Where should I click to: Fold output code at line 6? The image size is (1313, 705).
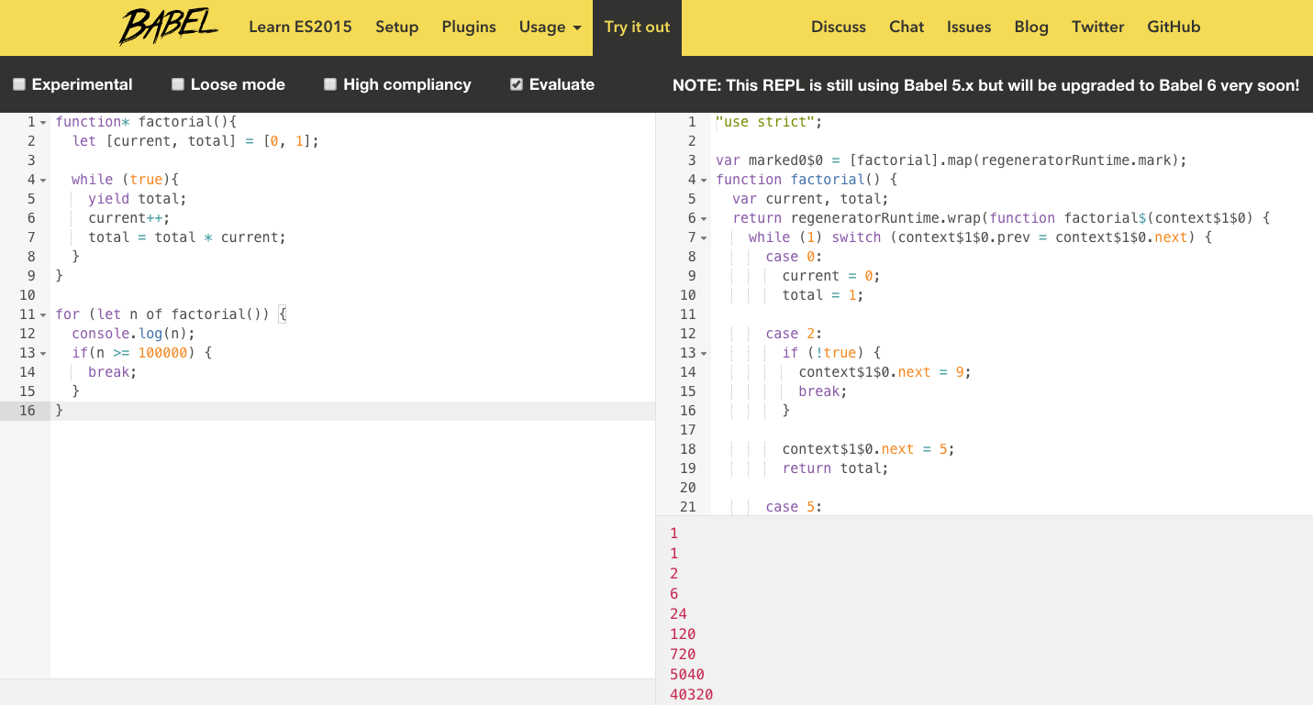tap(704, 218)
